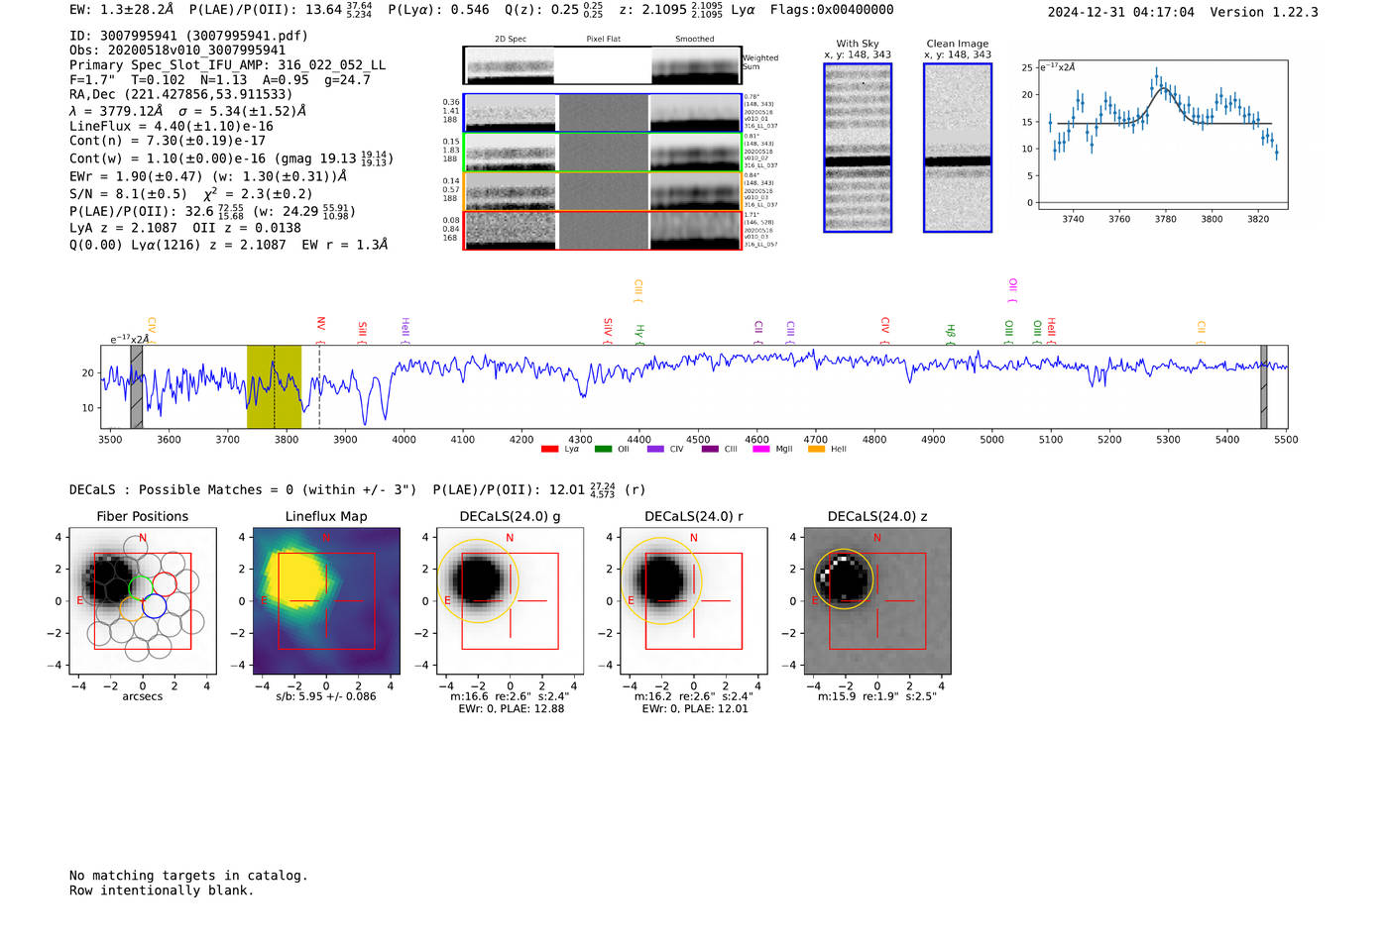Select the blue-bordered 2D spectrum row
1388x944 pixels.
pos(602,113)
